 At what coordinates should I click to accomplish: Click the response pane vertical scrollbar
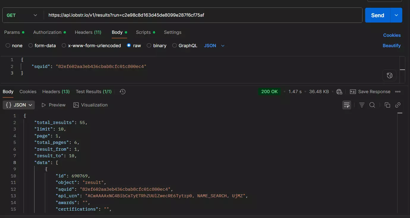[400, 163]
